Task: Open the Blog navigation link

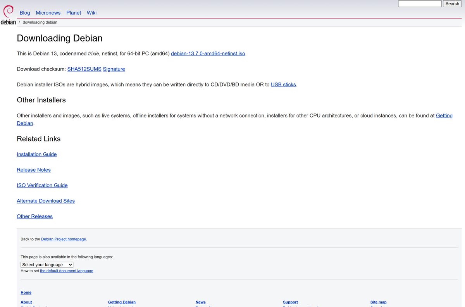Action: point(25,13)
